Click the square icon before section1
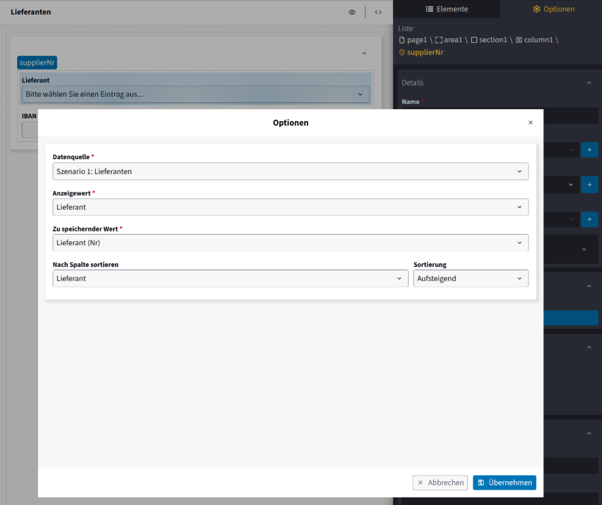 (x=474, y=40)
